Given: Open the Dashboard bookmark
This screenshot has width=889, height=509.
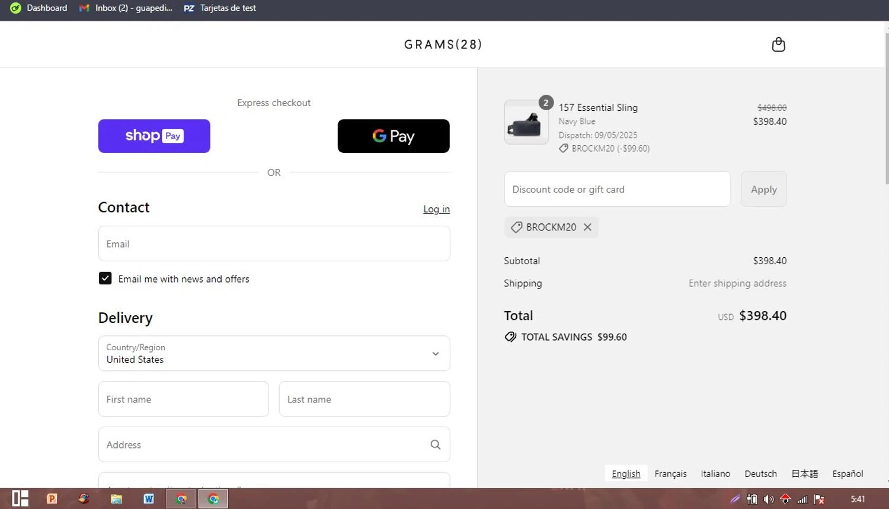Looking at the screenshot, I should click(x=39, y=8).
